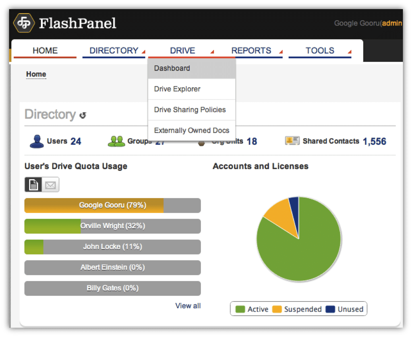The height and width of the screenshot is (337, 412).
Task: Click the admin link in header
Action: 392,23
